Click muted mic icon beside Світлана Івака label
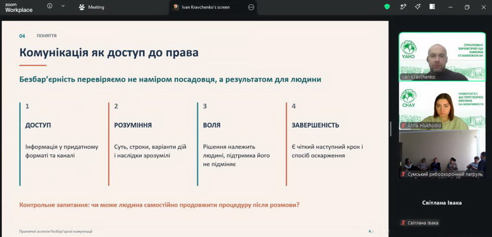Viewport: 492px width, 237px height. (403, 223)
